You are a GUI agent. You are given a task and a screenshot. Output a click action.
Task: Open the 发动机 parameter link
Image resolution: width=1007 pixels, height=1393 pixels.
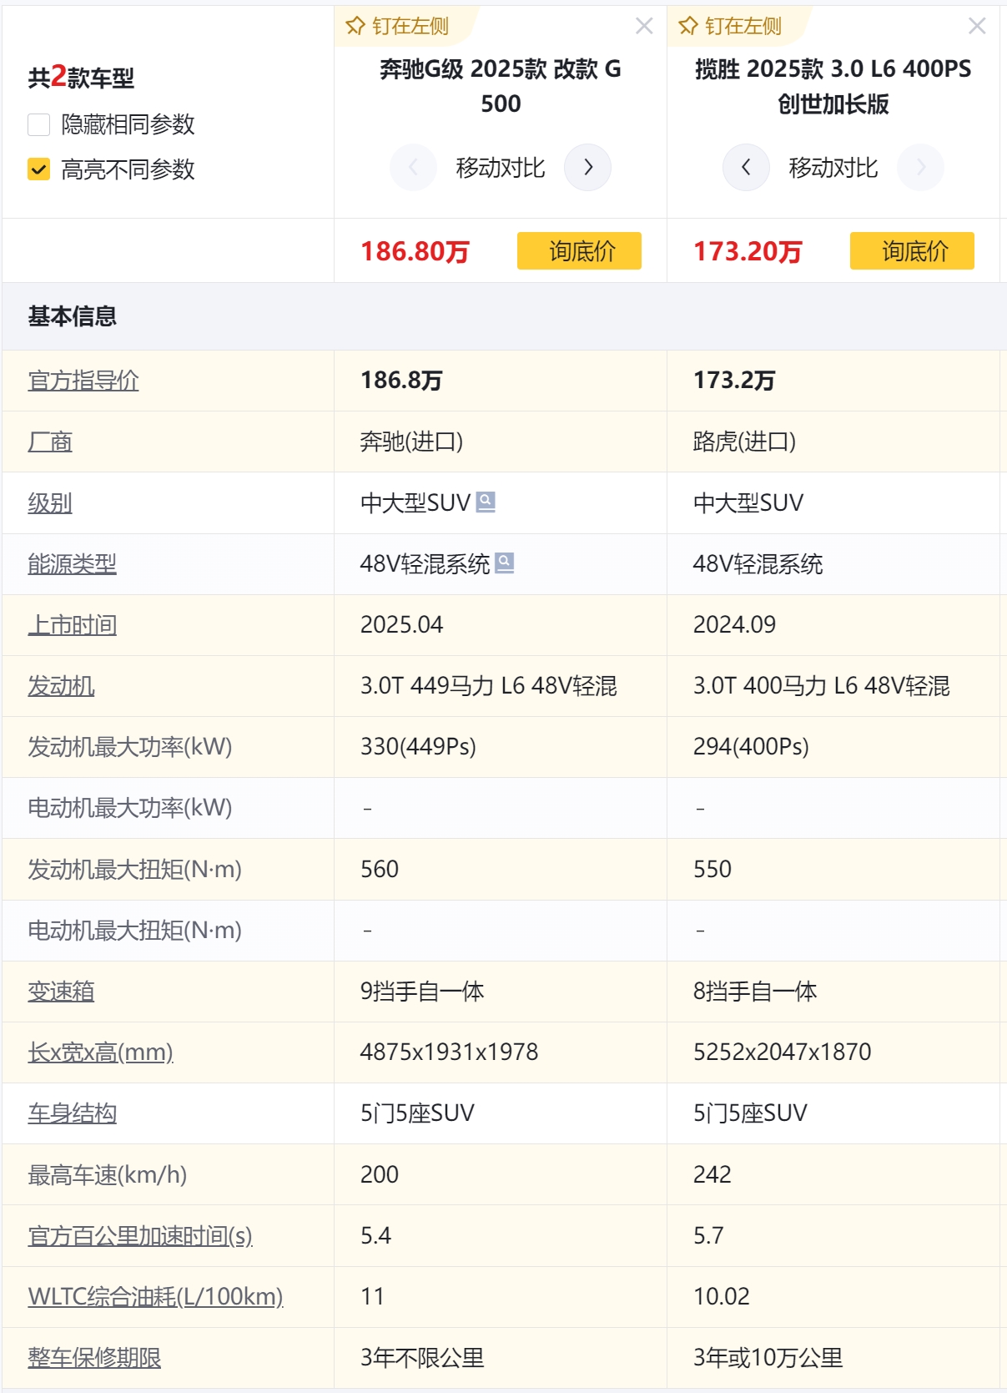[61, 686]
